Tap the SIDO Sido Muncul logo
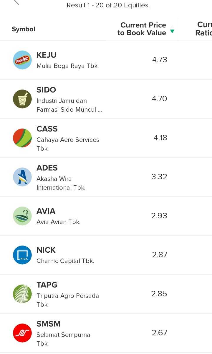 point(22,99)
